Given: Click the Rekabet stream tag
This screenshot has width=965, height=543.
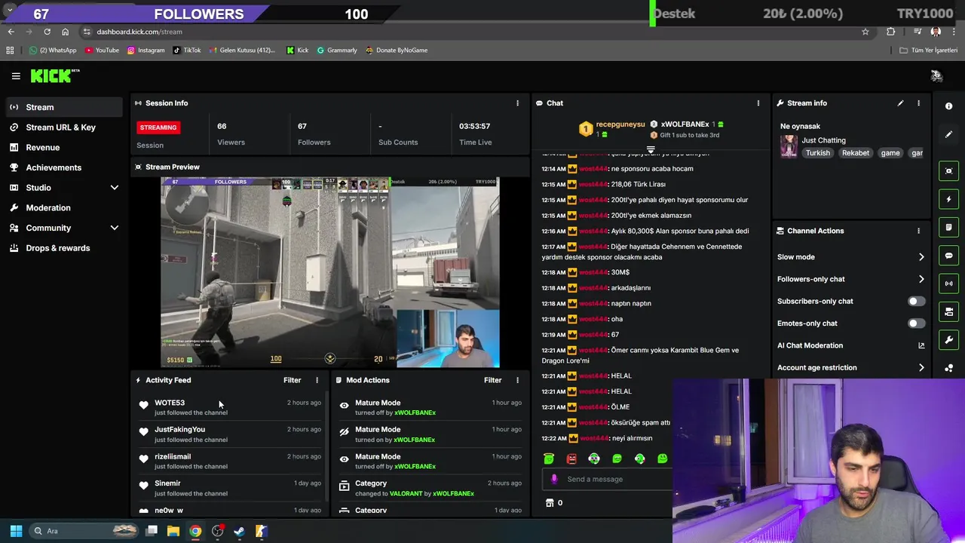Looking at the screenshot, I should (856, 153).
